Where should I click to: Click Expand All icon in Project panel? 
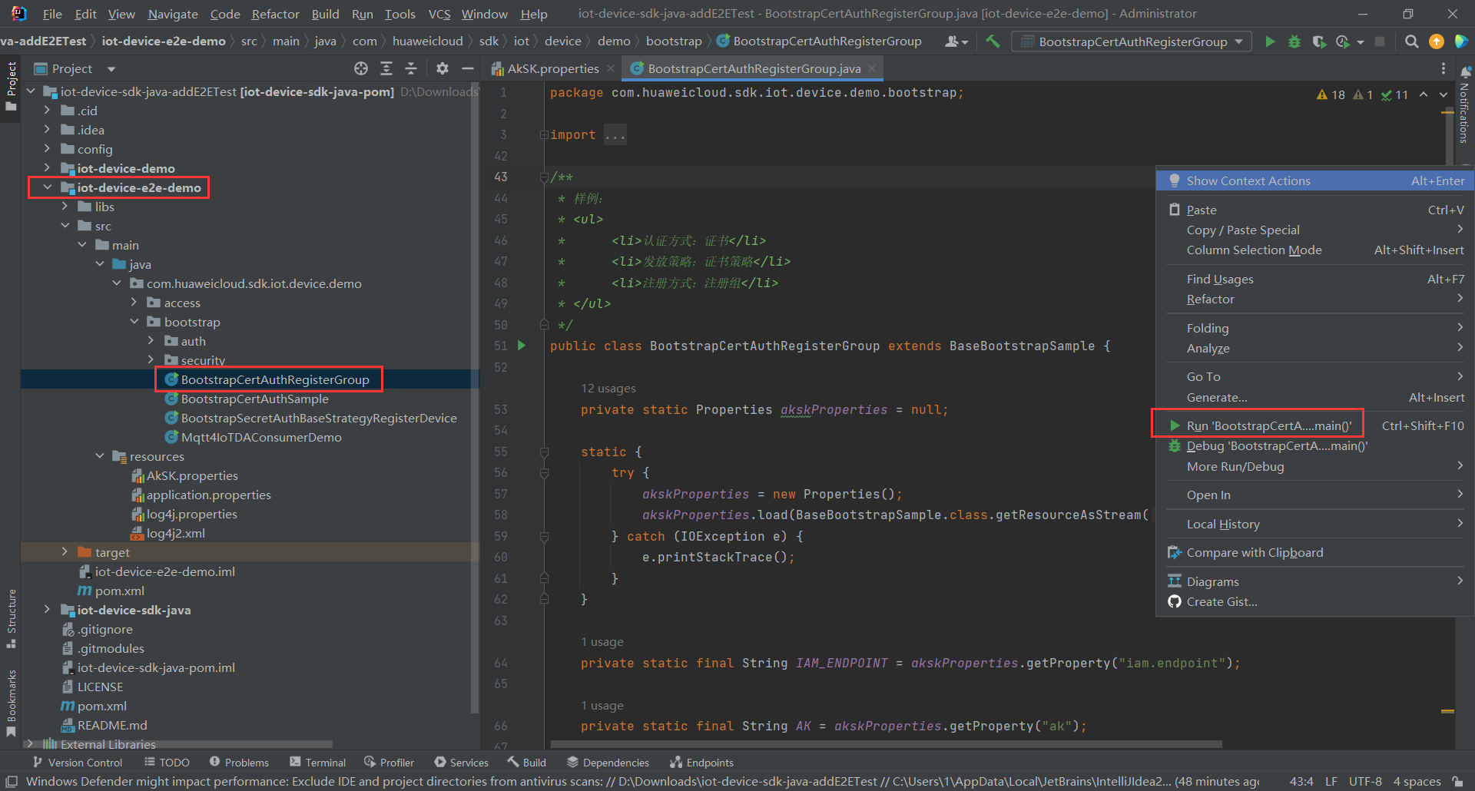[x=386, y=68]
